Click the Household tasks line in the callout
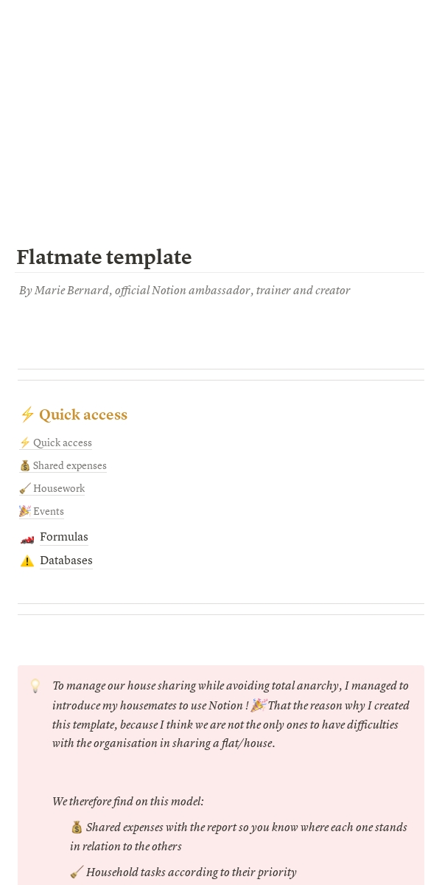 coord(191,872)
